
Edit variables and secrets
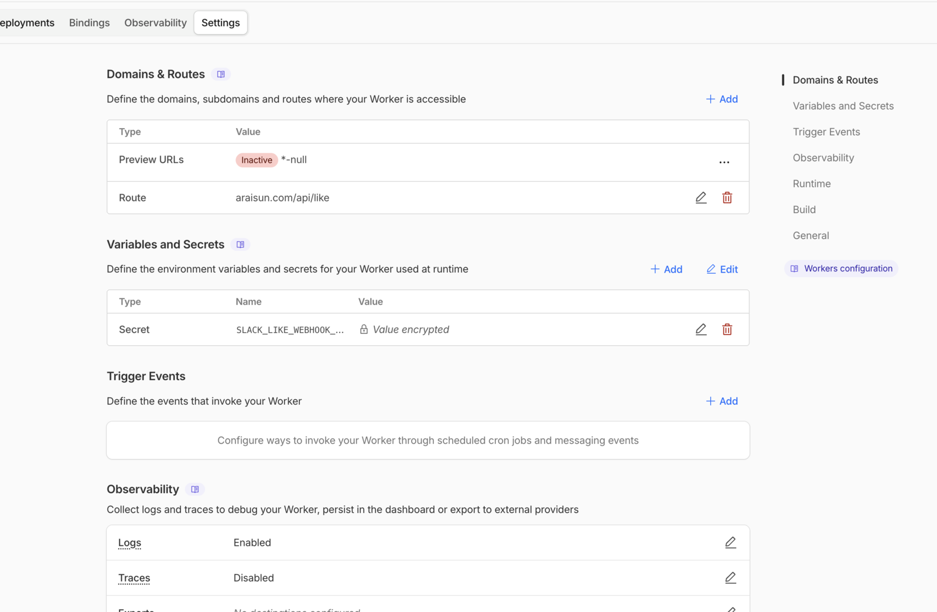pyautogui.click(x=722, y=269)
